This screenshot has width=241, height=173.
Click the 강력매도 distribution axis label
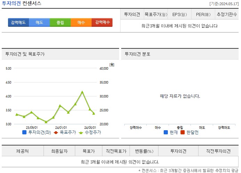pyautogui.click(x=224, y=127)
